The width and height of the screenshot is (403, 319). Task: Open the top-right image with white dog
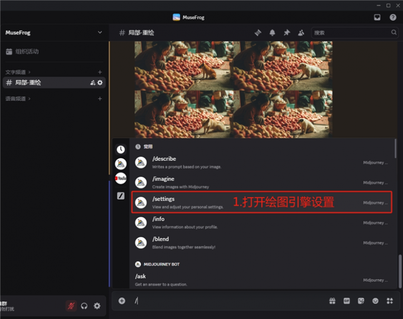click(283, 66)
